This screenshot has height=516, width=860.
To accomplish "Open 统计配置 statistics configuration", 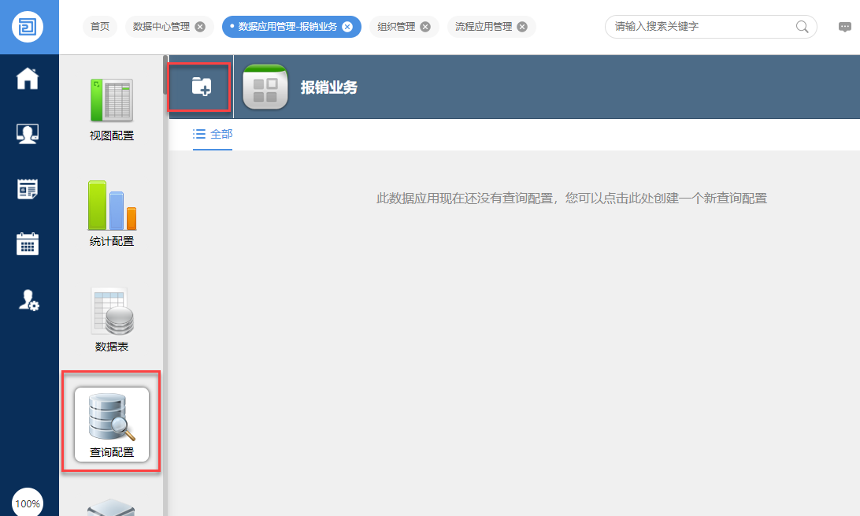I will point(112,213).
